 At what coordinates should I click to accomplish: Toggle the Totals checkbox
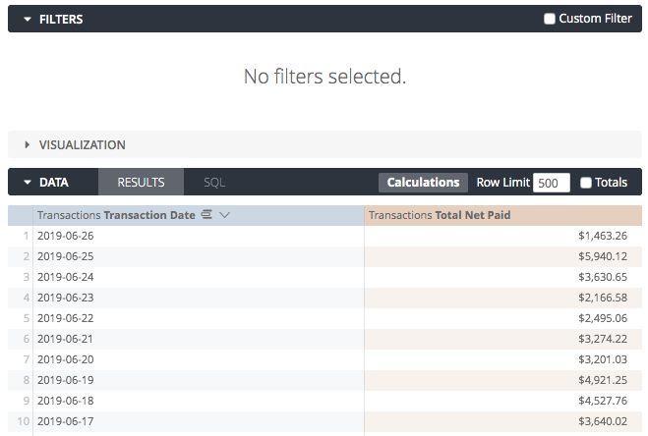(586, 183)
